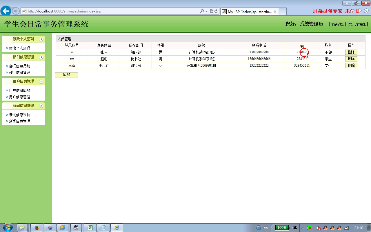Open the 修改个人密码 link in sidebar
The height and width of the screenshot is (232, 371).
pos(19,48)
